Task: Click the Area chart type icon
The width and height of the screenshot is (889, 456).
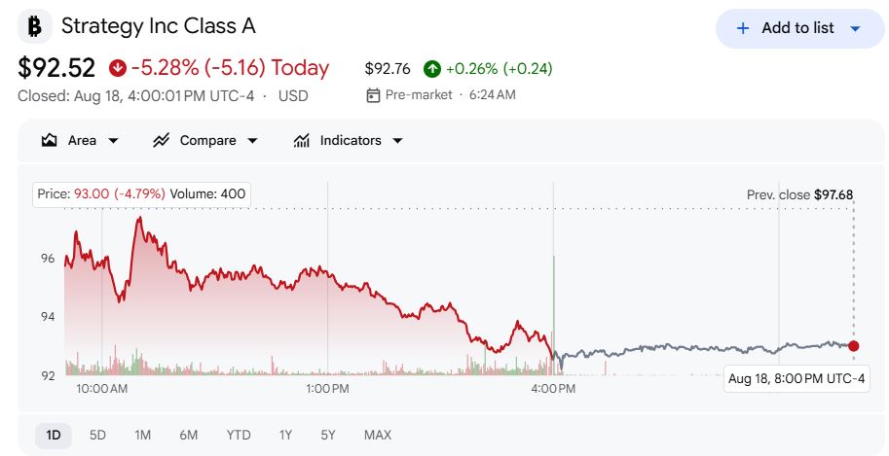Action: point(50,140)
